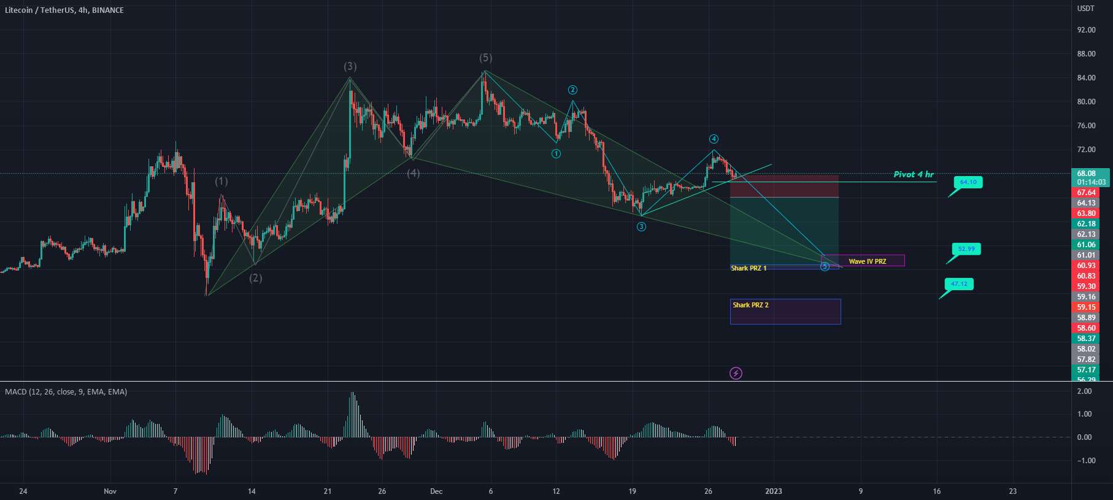Click the 14 date on time axis

tap(252, 491)
